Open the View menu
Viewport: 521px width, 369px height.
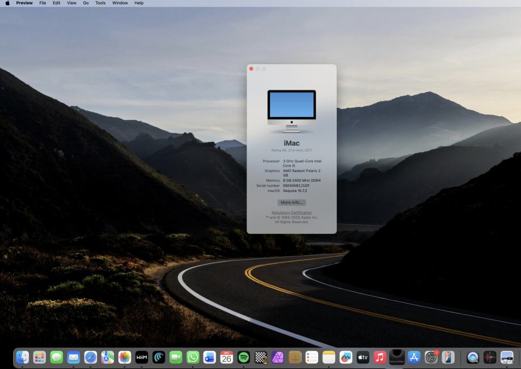(71, 3)
